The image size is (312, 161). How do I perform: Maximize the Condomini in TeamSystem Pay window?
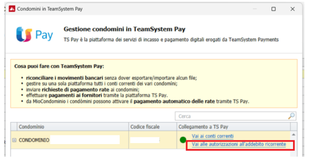[274, 9]
